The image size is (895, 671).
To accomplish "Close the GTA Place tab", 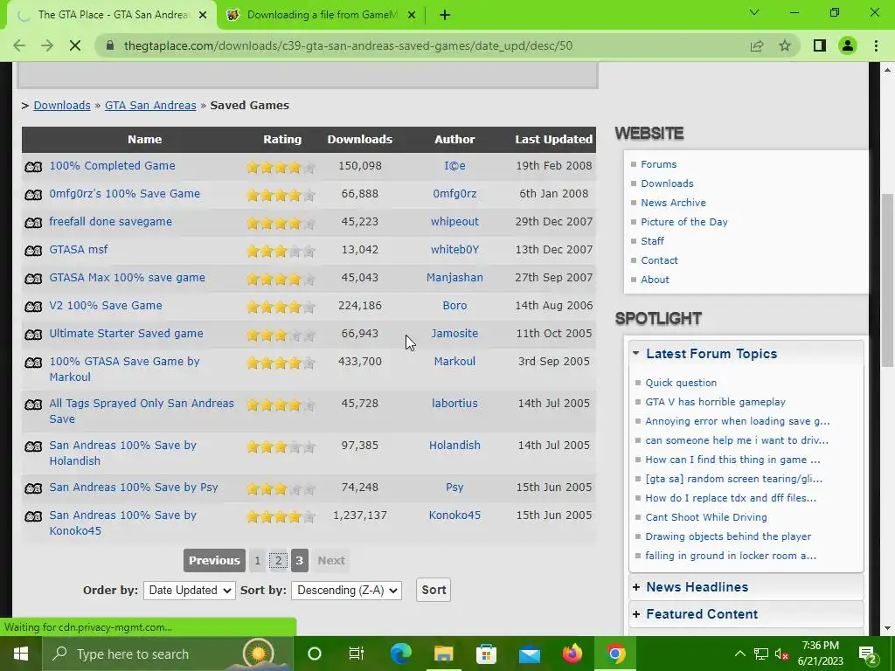I will click(x=203, y=16).
